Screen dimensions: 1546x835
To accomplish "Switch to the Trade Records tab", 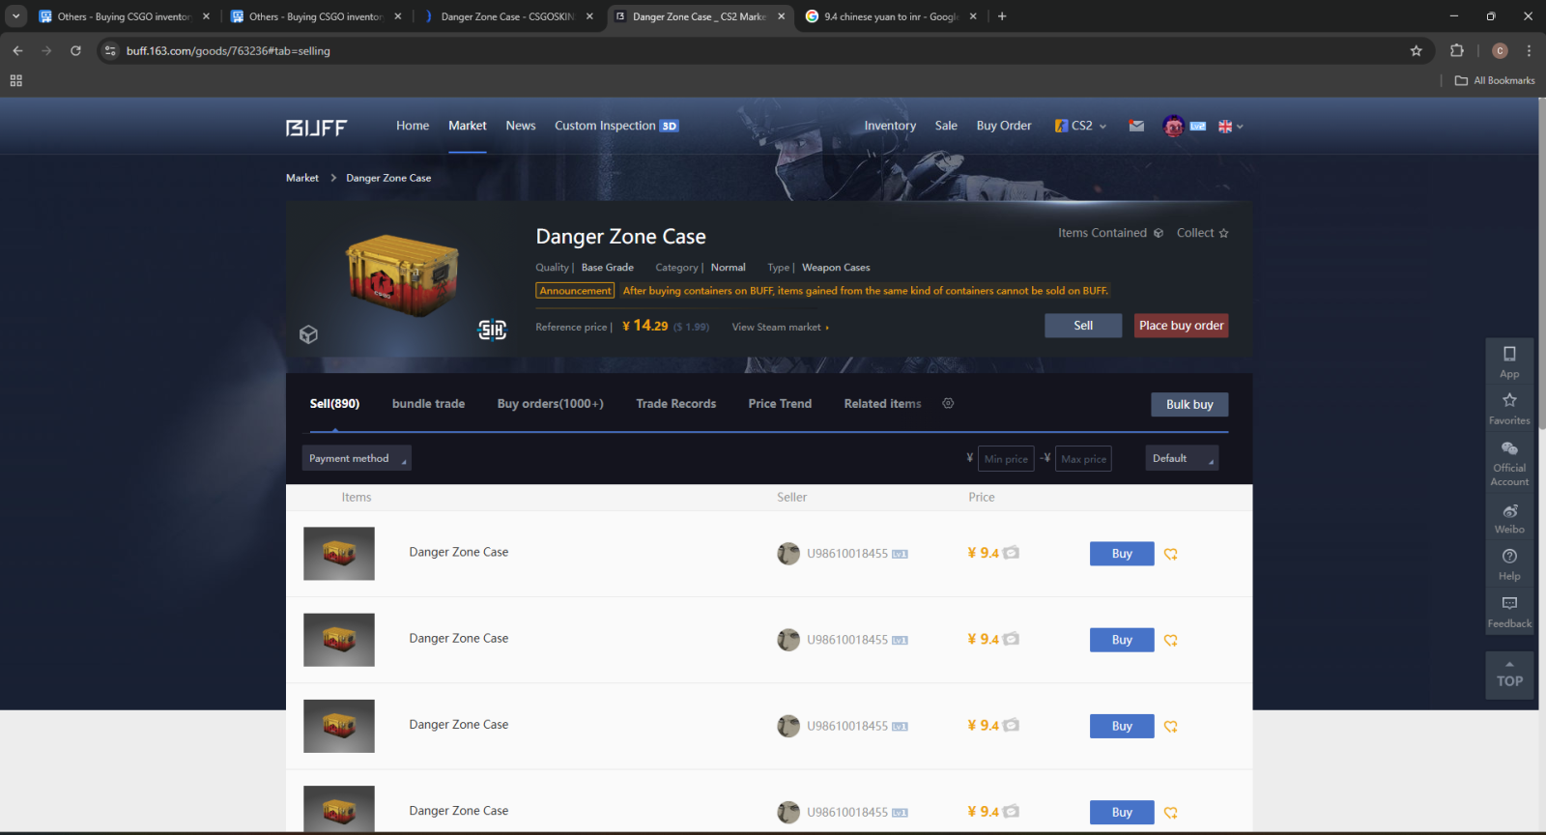I will [x=675, y=404].
